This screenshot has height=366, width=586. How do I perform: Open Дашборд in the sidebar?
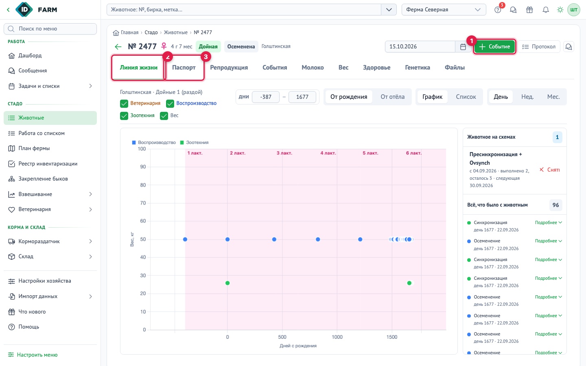pos(50,56)
